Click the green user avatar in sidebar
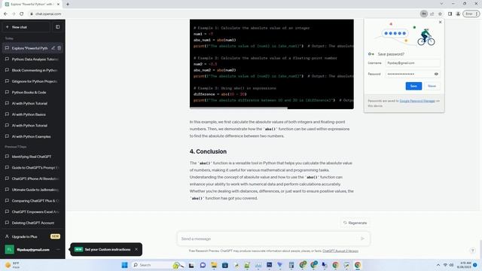This screenshot has width=482, height=271. [x=9, y=249]
